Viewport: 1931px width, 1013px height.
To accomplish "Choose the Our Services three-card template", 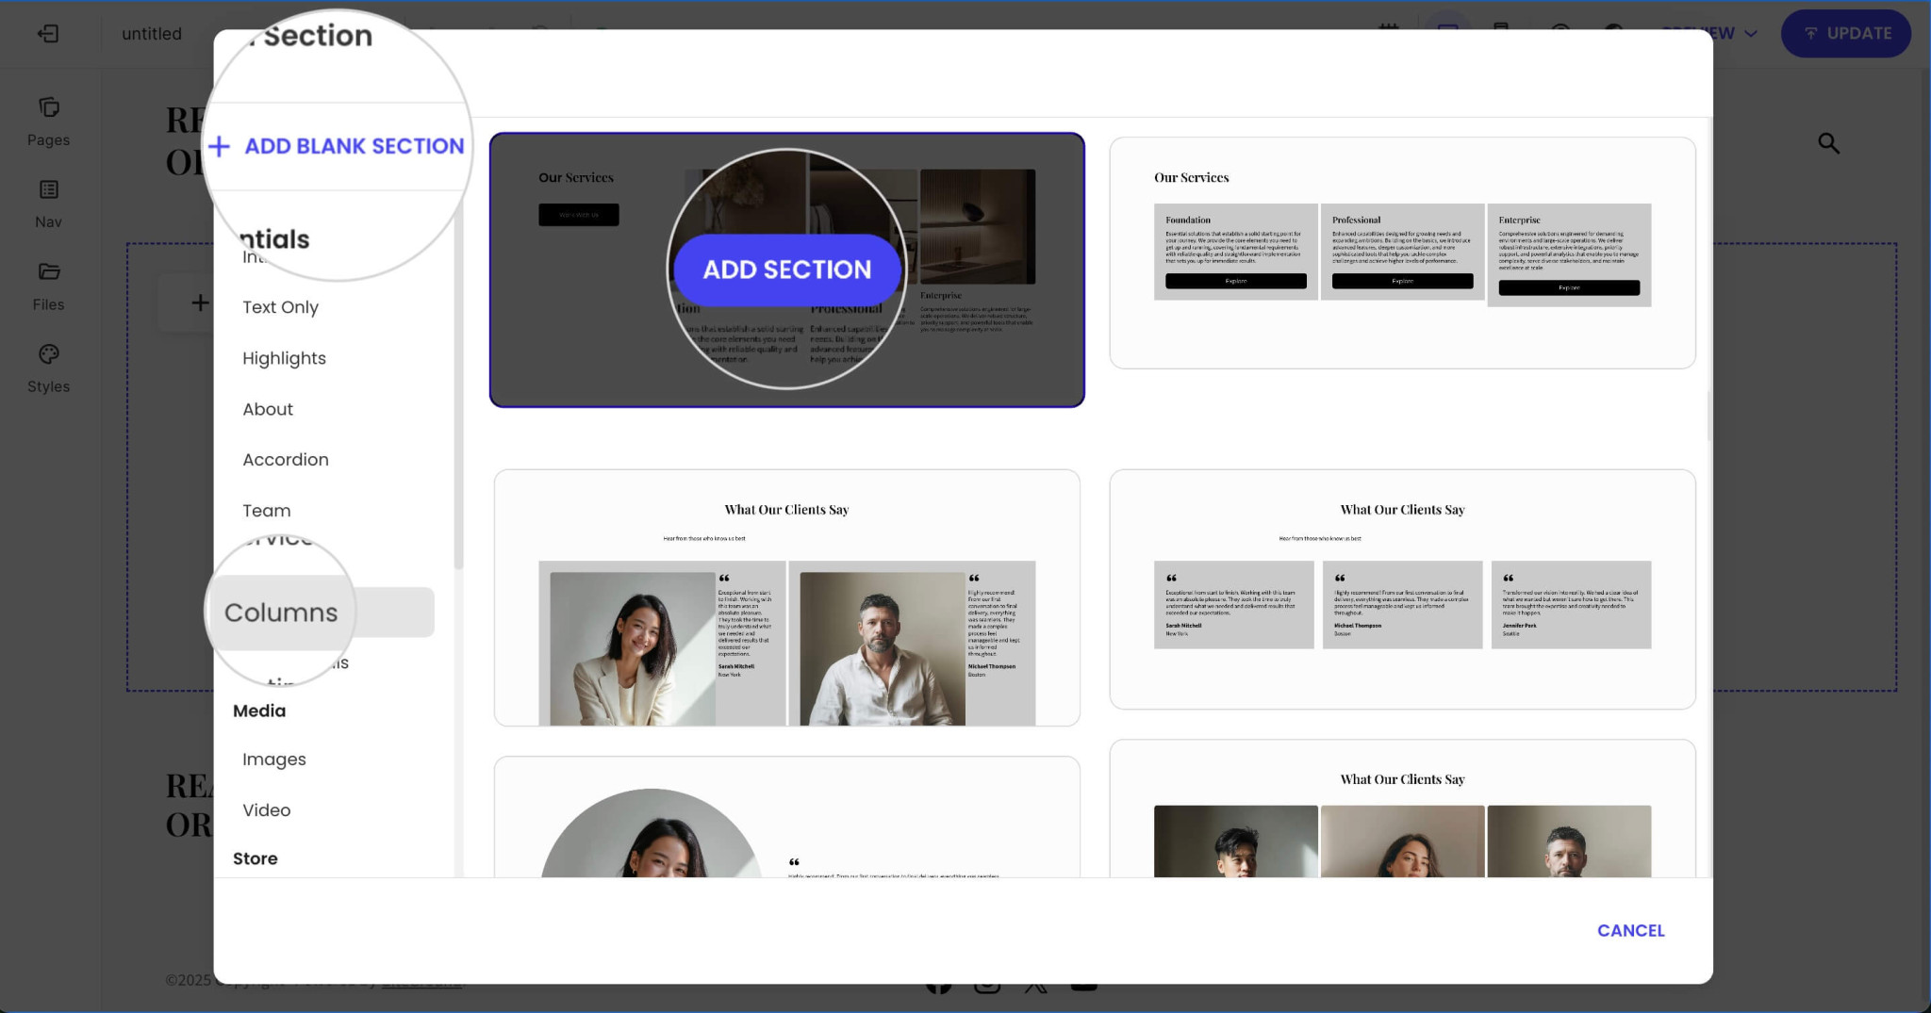I will click(x=1402, y=253).
